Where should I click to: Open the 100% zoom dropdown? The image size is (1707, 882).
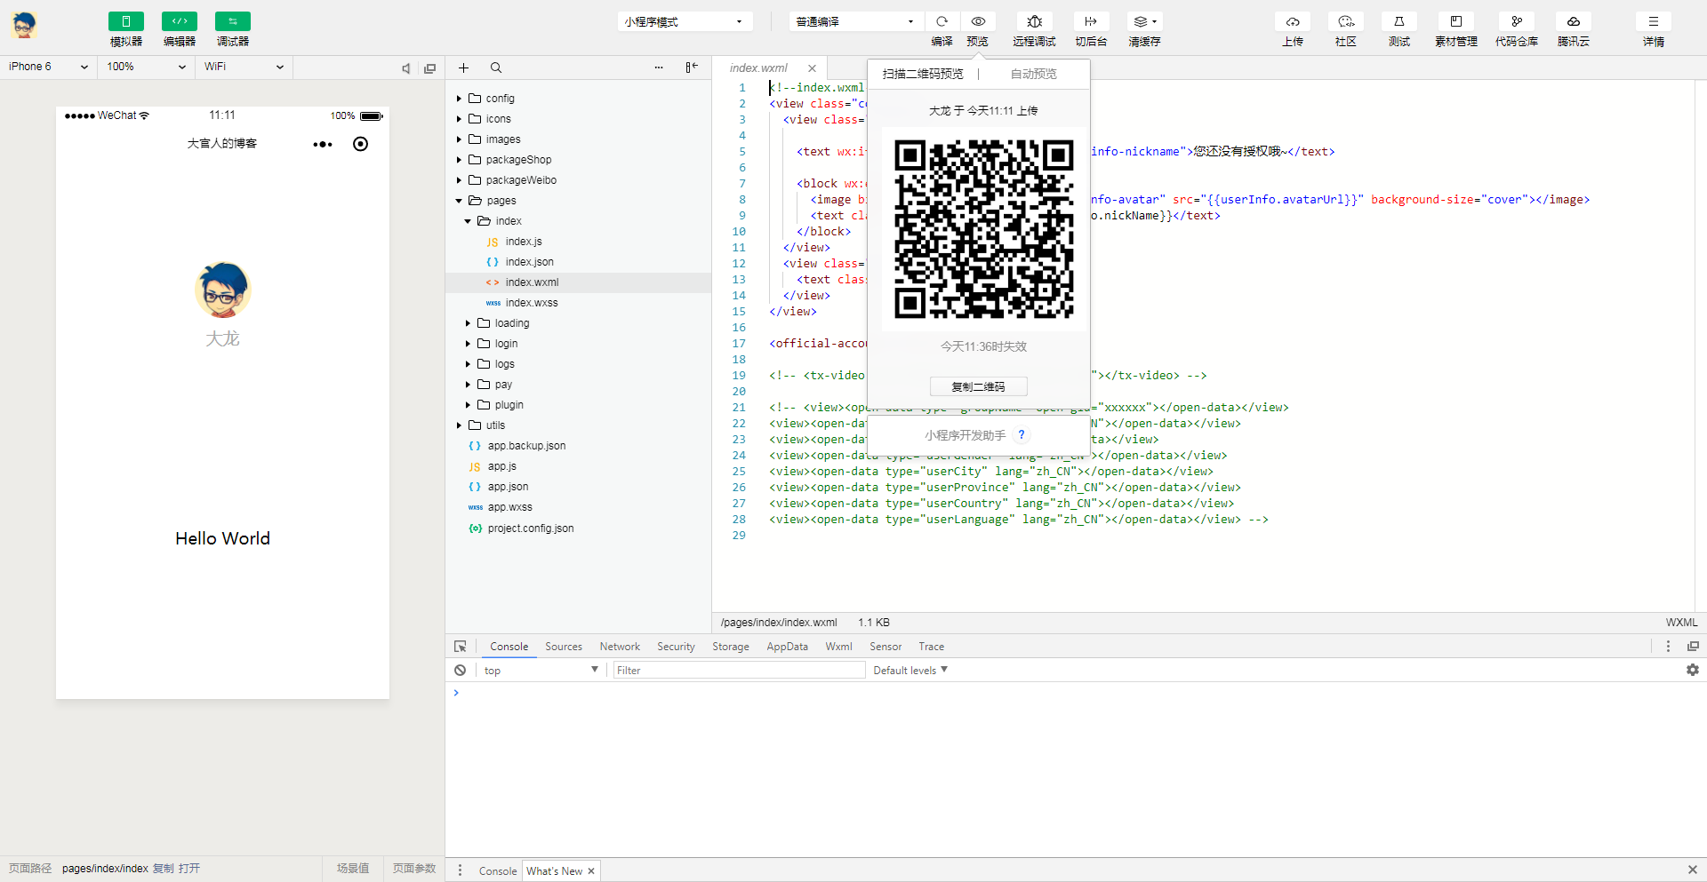146,67
